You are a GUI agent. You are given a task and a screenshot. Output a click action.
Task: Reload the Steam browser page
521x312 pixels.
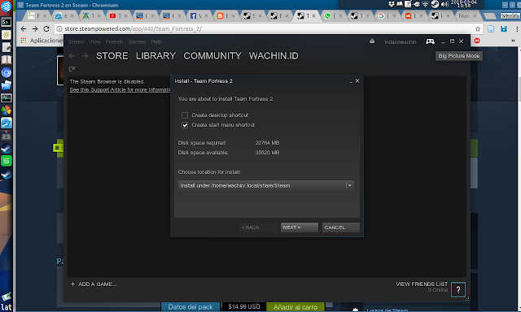tap(72, 69)
